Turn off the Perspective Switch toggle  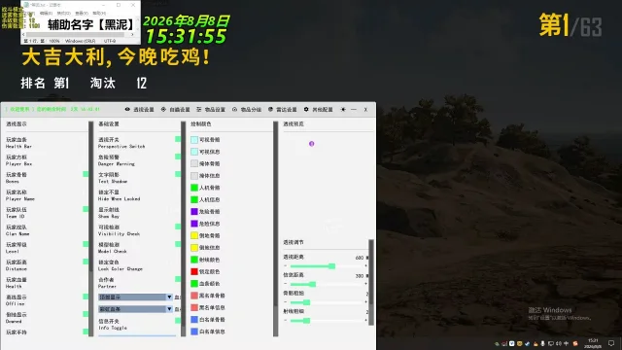(178, 139)
